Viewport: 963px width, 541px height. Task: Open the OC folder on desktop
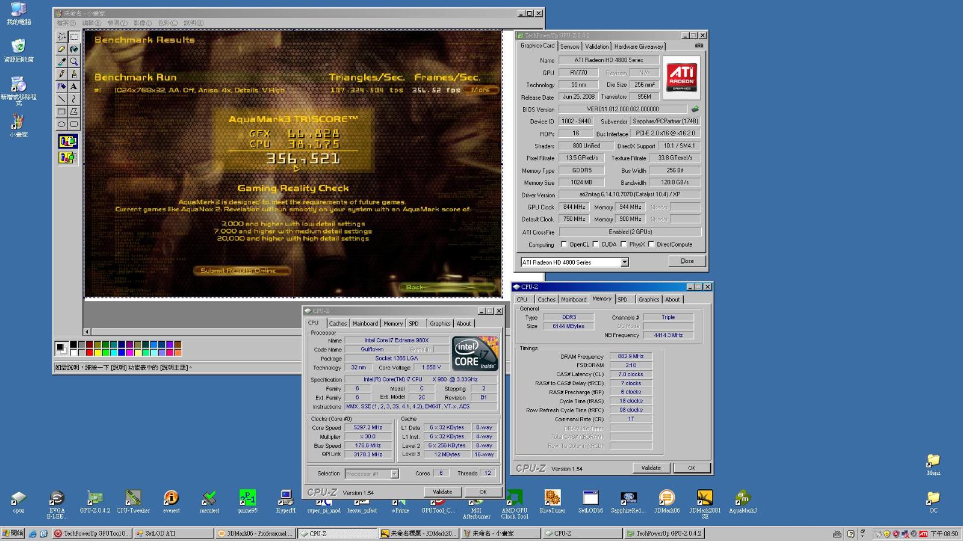click(x=934, y=501)
